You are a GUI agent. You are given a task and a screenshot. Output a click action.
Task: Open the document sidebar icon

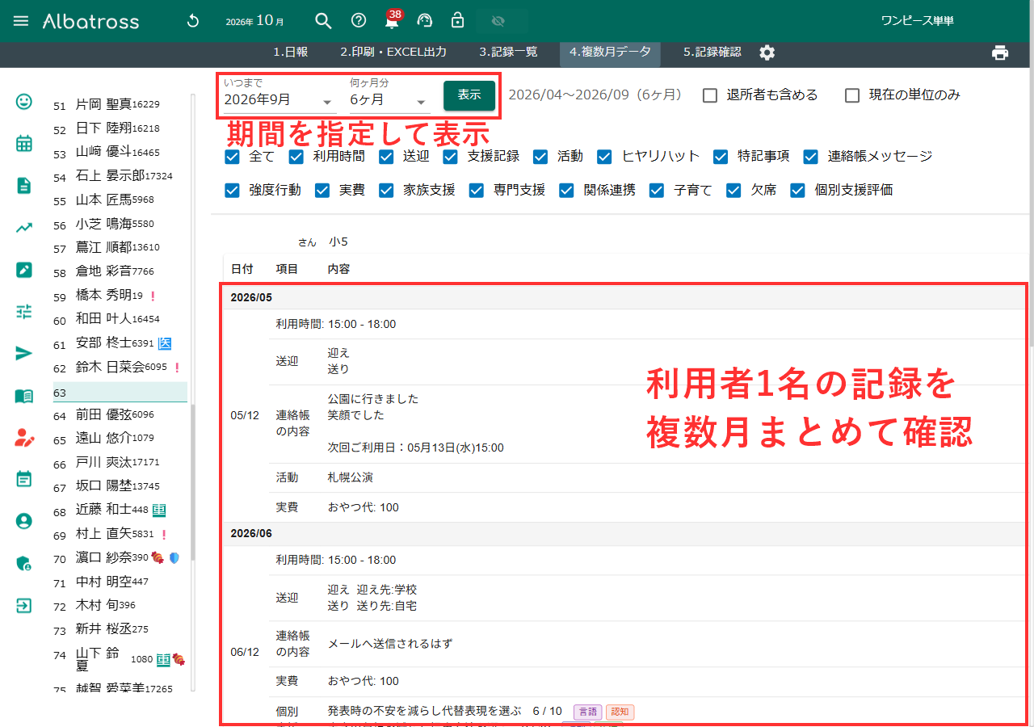tap(24, 186)
